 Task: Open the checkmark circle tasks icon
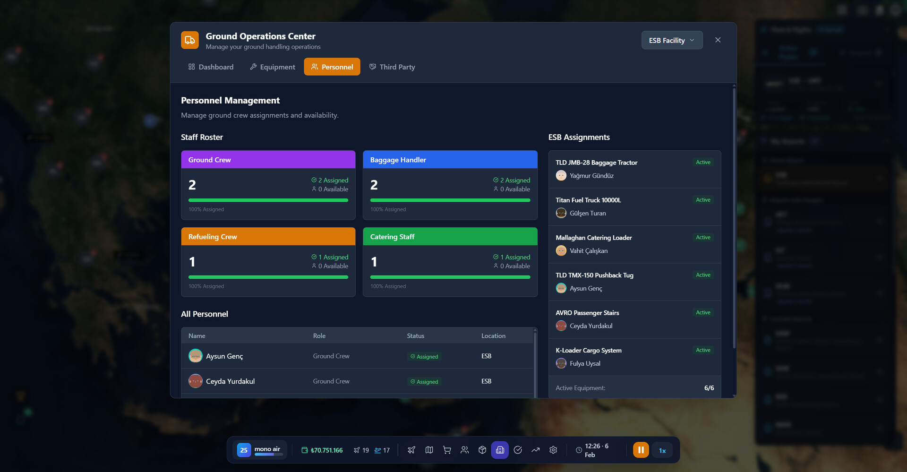pyautogui.click(x=518, y=450)
